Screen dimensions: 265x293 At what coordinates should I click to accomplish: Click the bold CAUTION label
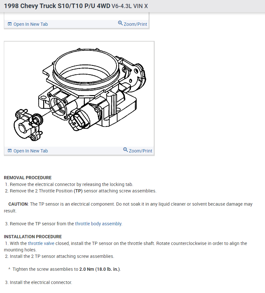[x=18, y=204]
